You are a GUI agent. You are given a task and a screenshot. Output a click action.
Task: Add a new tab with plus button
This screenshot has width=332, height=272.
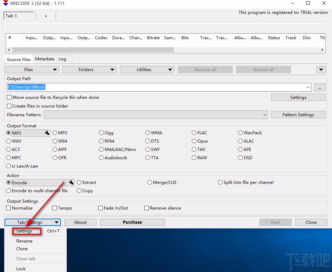pyautogui.click(x=46, y=16)
